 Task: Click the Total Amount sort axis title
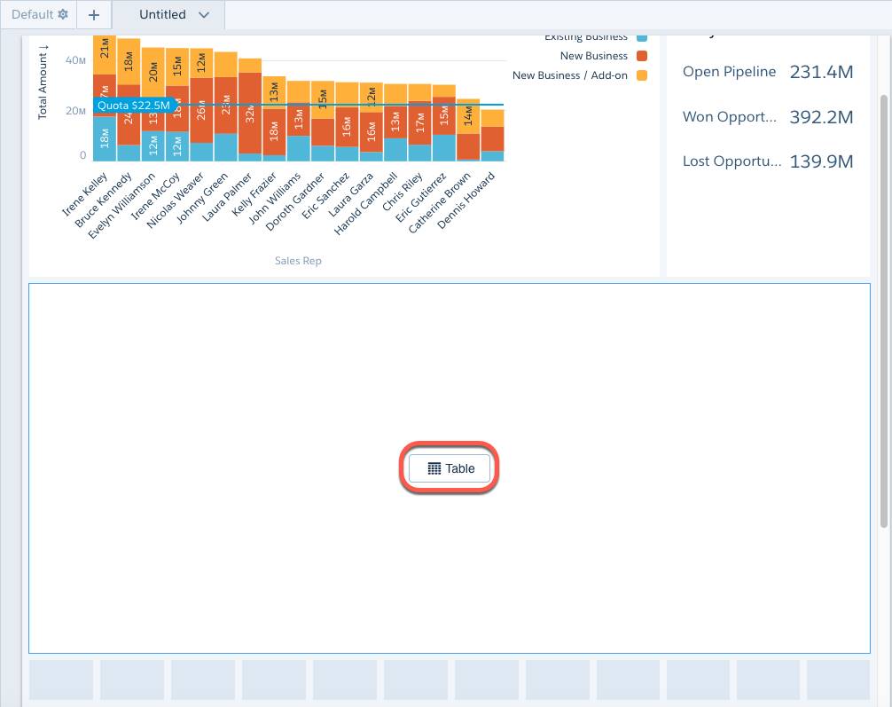(x=43, y=82)
